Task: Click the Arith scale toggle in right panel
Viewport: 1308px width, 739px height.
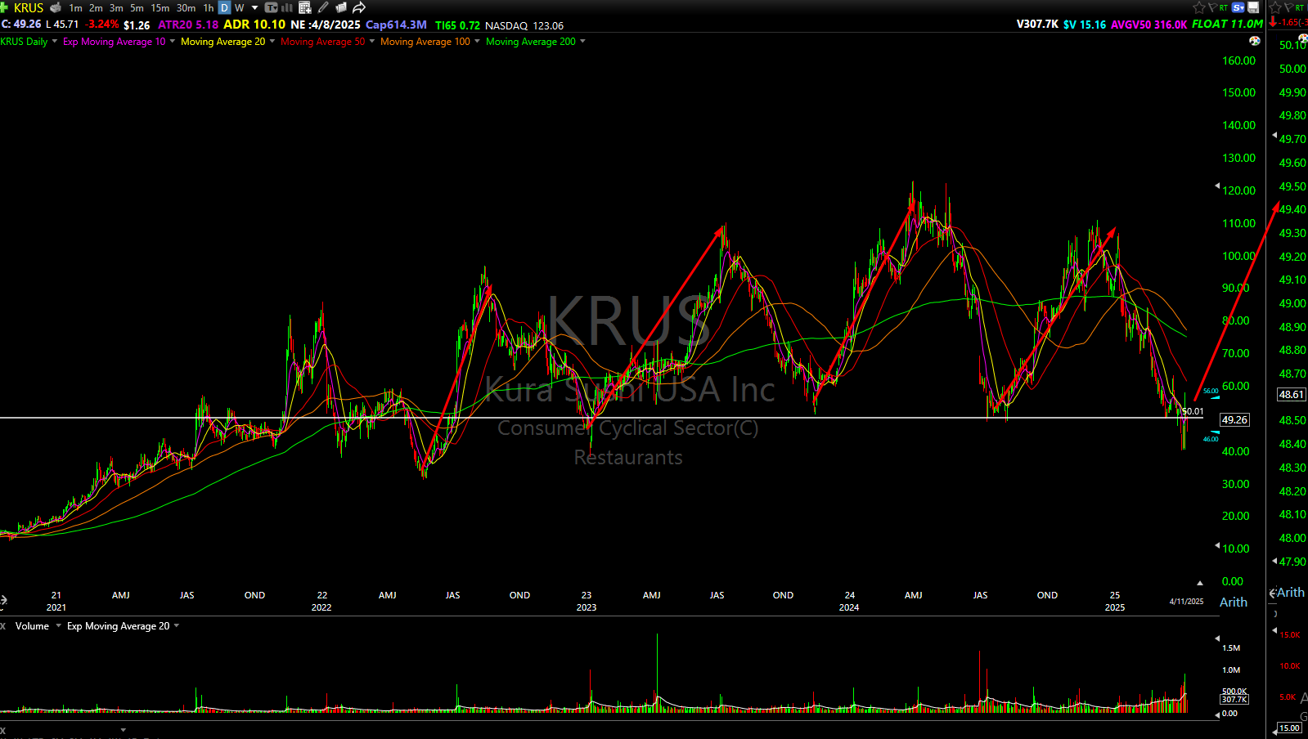Action: click(x=1291, y=593)
